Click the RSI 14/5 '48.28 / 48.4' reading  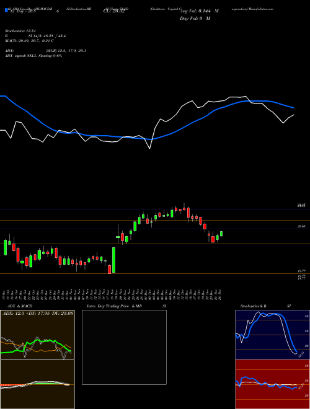pos(55,36)
